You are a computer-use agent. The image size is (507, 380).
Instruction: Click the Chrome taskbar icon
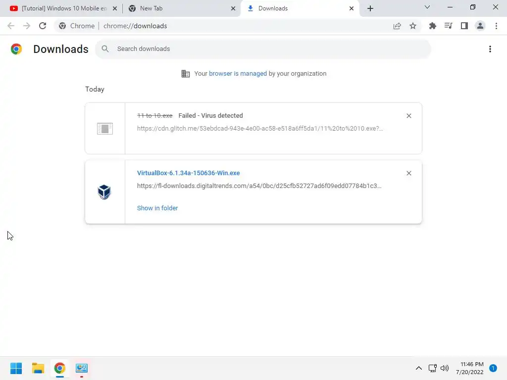click(59, 368)
